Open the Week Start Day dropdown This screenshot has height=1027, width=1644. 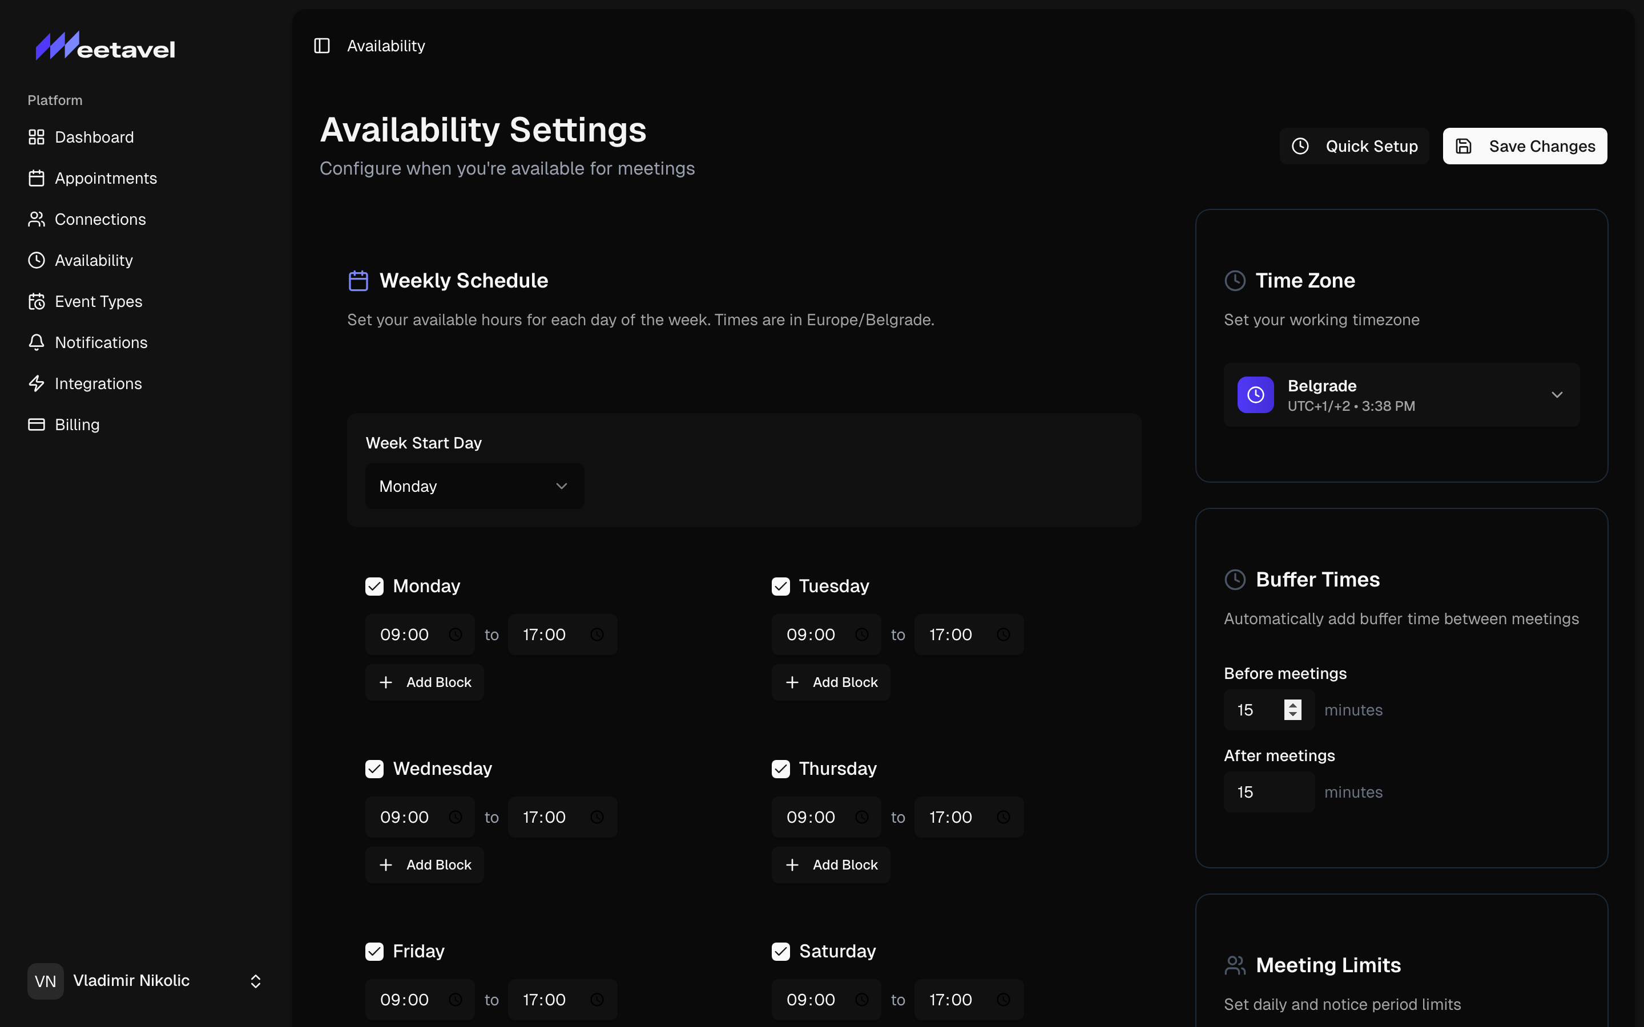pos(473,486)
